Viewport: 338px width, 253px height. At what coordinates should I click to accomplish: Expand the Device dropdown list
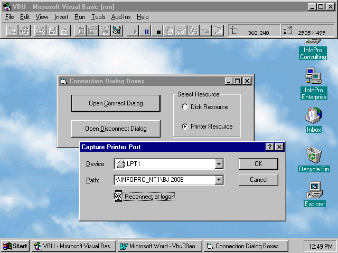pos(219,164)
